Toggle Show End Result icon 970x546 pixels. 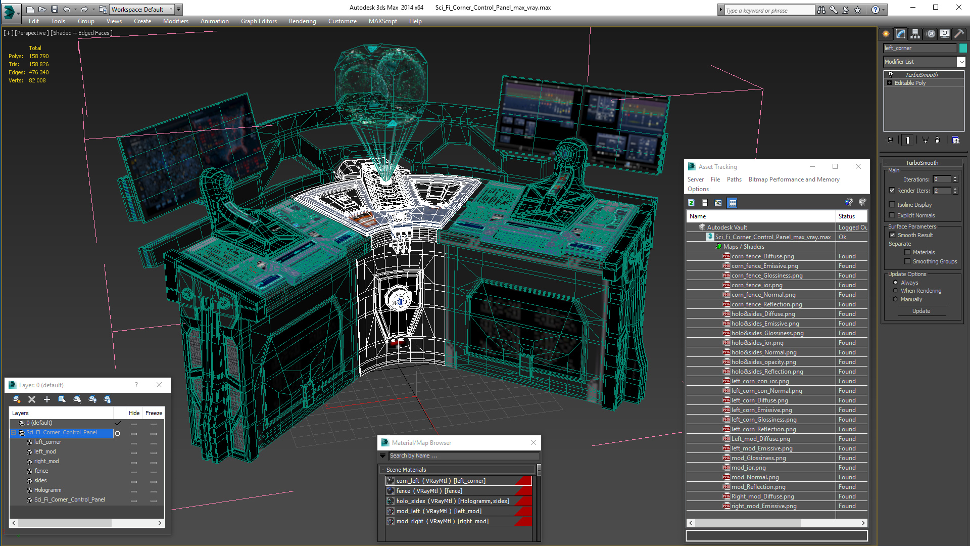pyautogui.click(x=908, y=140)
